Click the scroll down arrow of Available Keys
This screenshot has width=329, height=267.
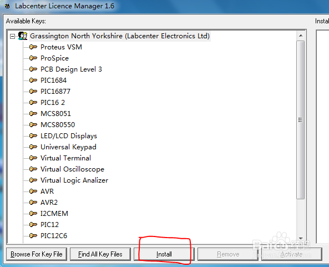(x=301, y=239)
